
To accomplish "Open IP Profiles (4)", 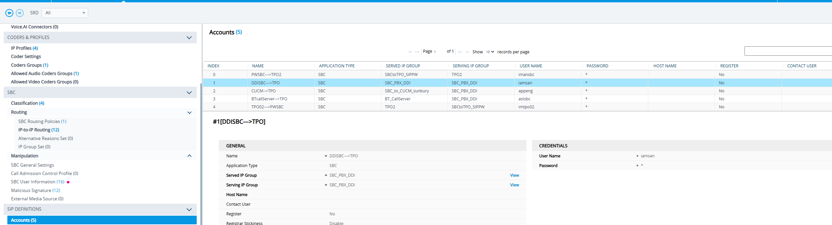I will point(24,48).
